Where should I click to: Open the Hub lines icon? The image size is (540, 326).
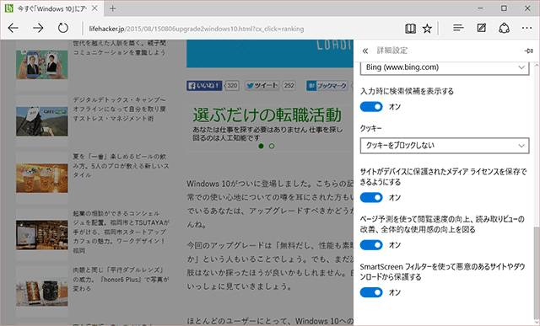(x=458, y=28)
